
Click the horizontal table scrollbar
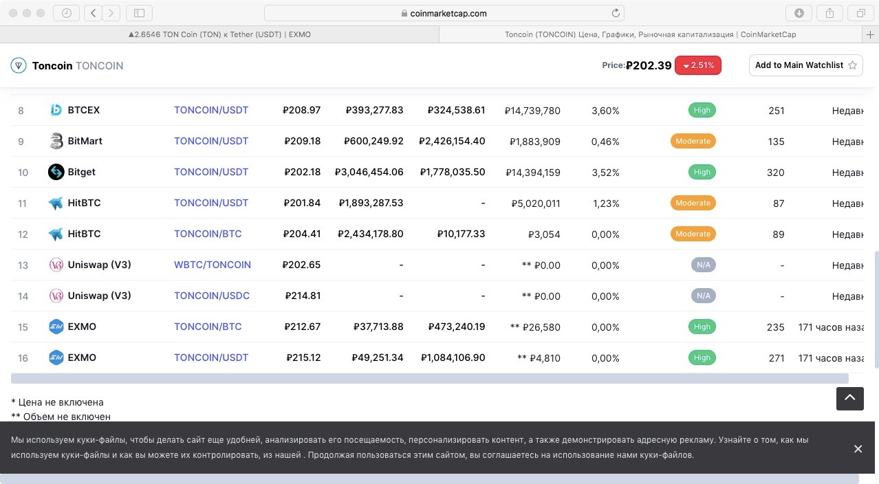(x=429, y=378)
